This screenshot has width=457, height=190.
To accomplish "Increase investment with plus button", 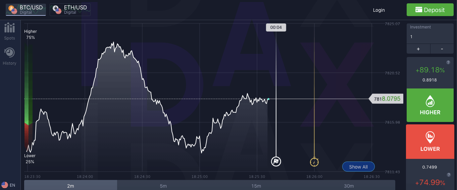I will pyautogui.click(x=418, y=49).
